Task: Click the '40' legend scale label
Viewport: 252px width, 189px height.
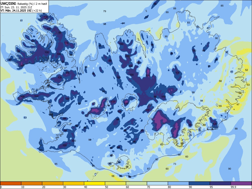Action: click(86, 187)
